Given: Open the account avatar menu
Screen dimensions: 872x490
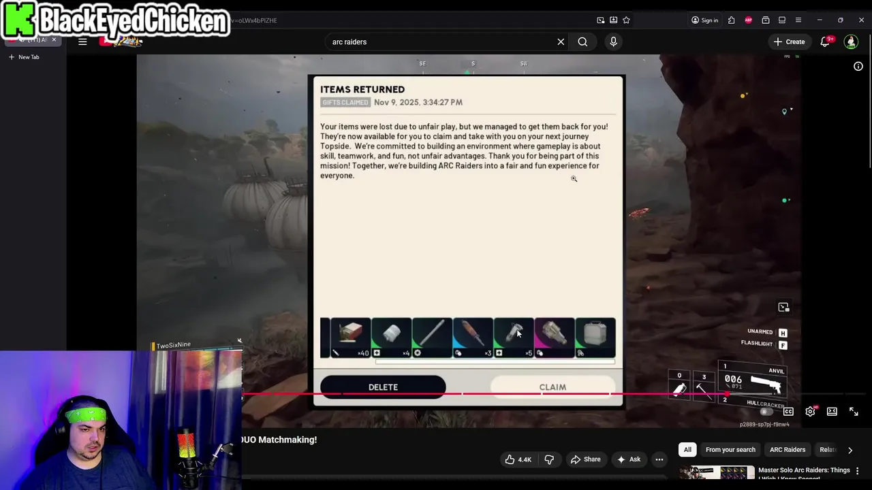Looking at the screenshot, I should tap(851, 42).
